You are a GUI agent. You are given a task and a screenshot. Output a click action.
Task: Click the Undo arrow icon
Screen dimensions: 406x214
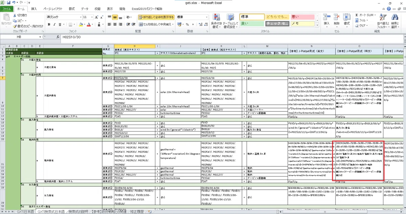pos(14,2)
